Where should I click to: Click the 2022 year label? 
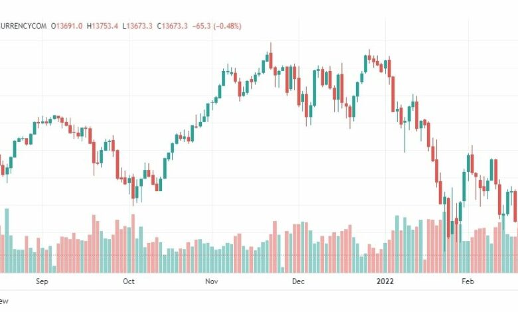(385, 281)
